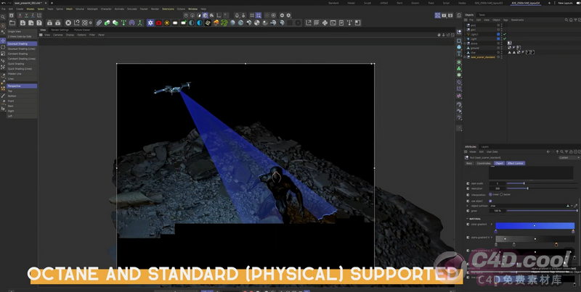Choose Single View in the panel list
581x292 pixels.
(x=22, y=31)
